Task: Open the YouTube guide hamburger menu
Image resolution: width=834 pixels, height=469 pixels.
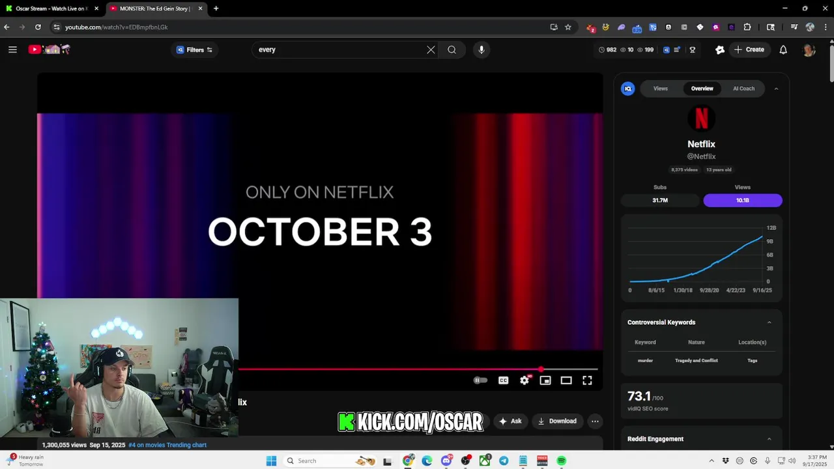Action: pos(12,50)
